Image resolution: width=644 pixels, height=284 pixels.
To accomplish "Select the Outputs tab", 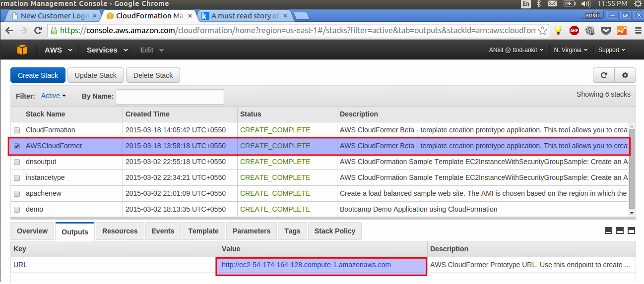I will point(75,231).
